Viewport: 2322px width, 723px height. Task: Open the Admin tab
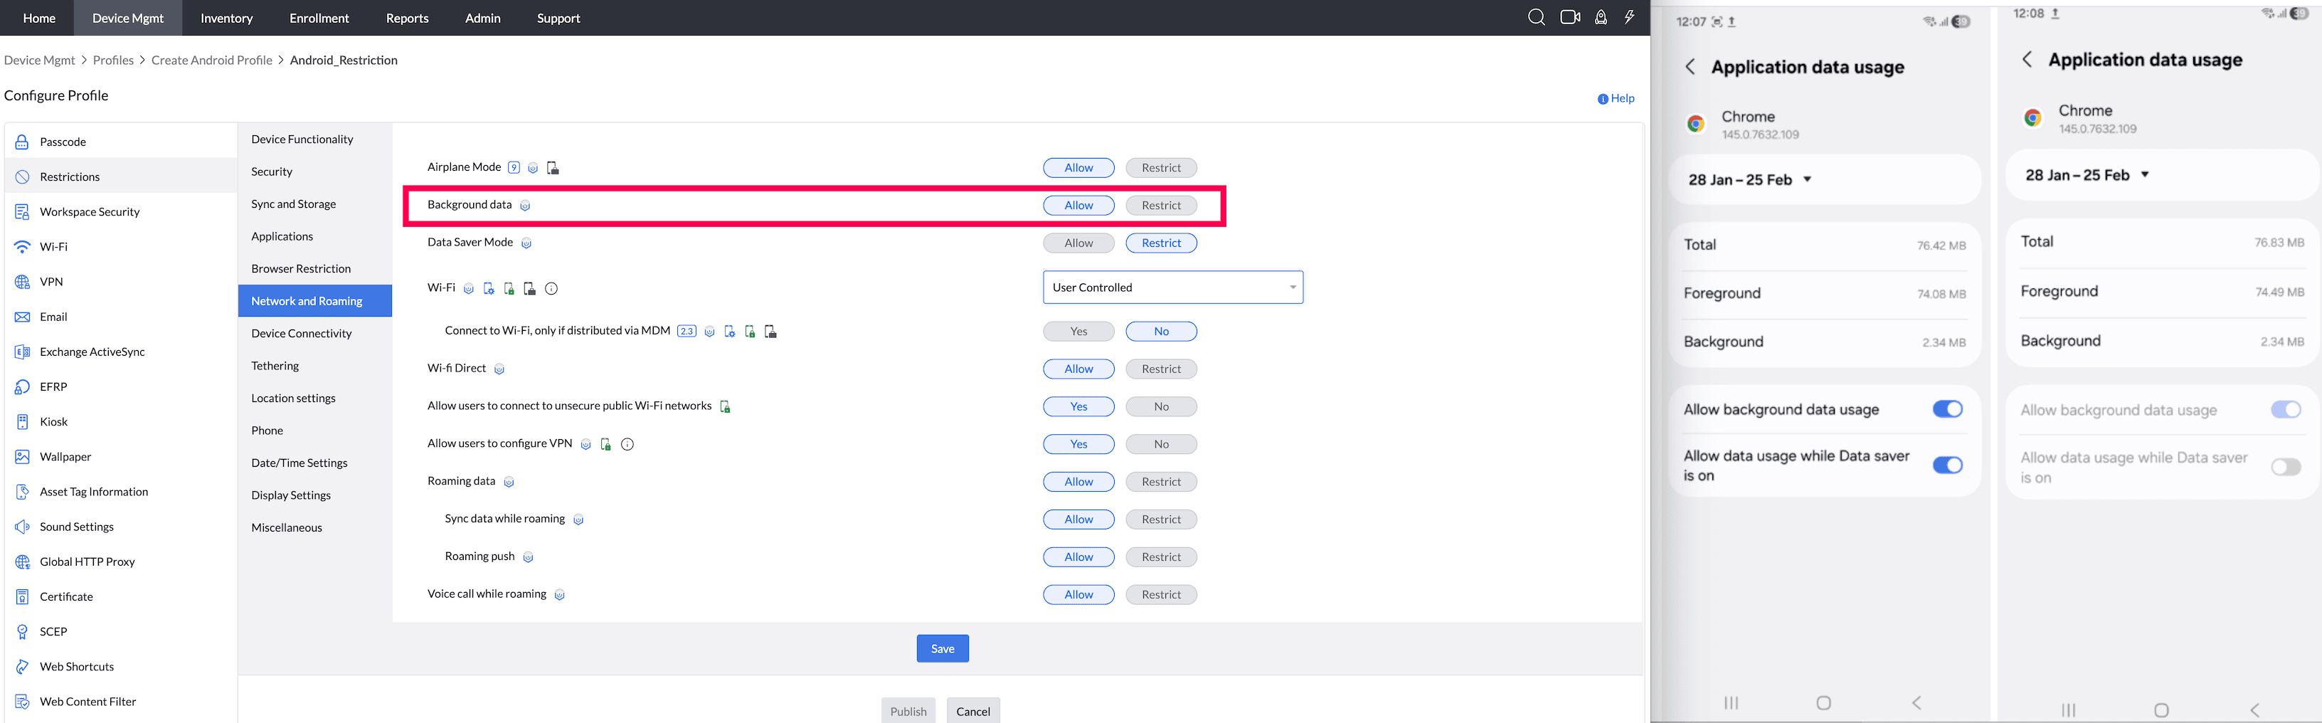483,18
